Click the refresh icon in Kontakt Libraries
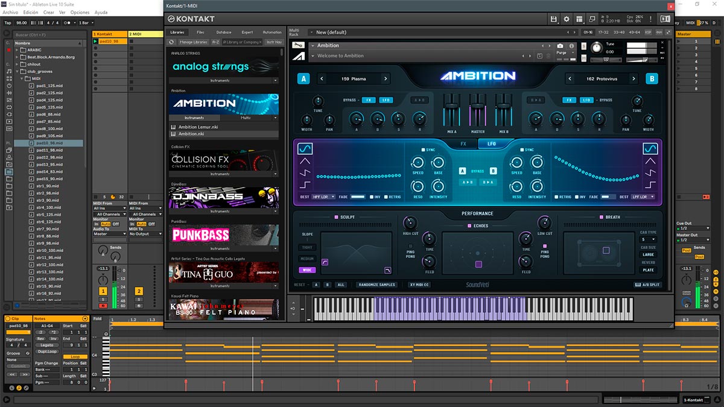 click(x=171, y=42)
